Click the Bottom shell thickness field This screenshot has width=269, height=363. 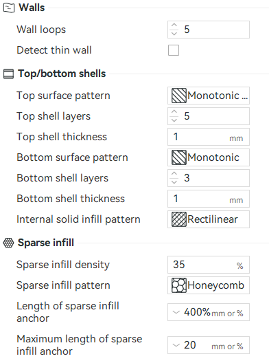point(209,199)
